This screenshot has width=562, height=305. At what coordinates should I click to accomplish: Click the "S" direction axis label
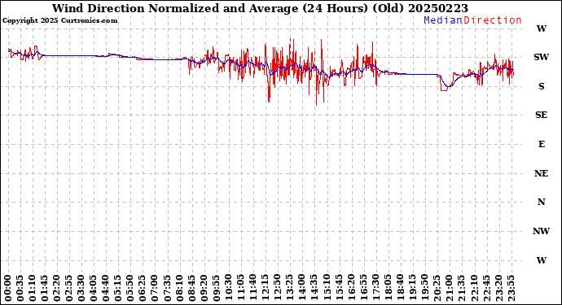(x=541, y=86)
